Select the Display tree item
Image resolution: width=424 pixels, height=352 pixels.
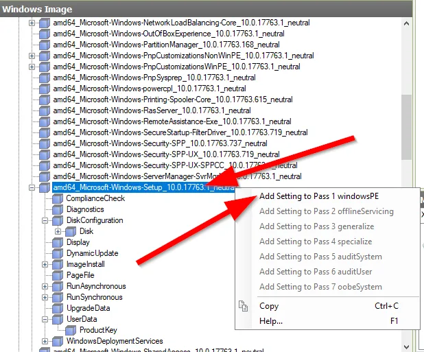point(78,242)
